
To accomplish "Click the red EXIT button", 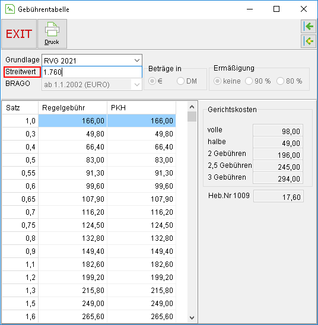I will (19, 34).
